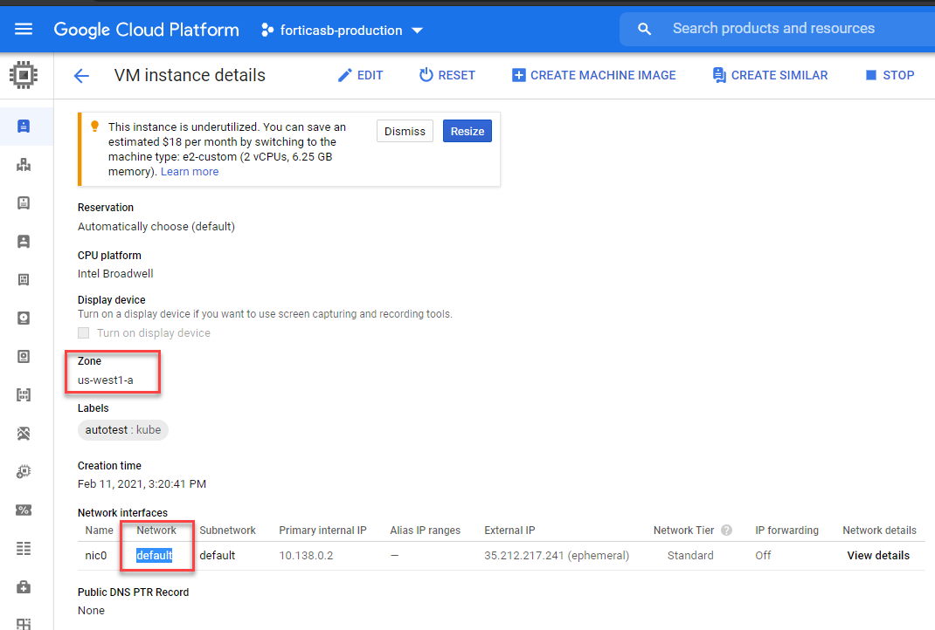Image resolution: width=935 pixels, height=630 pixels.
Task: Click the Network Tier help icon
Action: pos(726,531)
